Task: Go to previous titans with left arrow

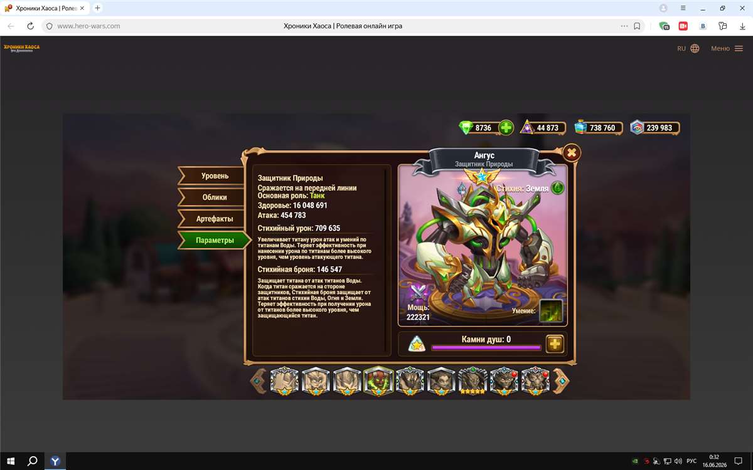Action: click(x=258, y=380)
